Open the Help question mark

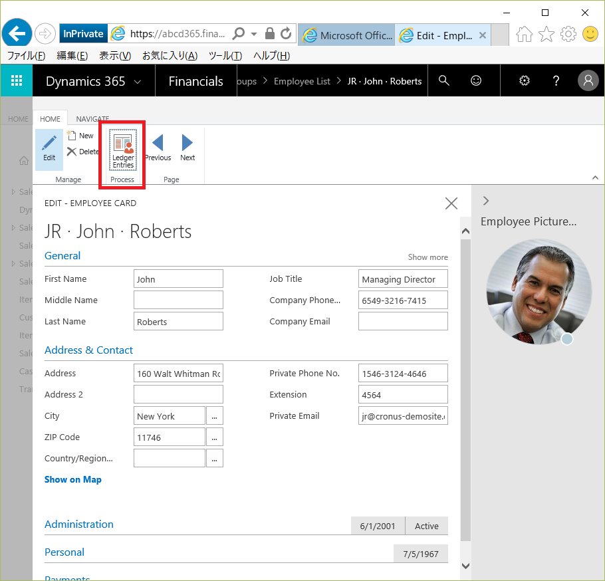pyautogui.click(x=556, y=80)
